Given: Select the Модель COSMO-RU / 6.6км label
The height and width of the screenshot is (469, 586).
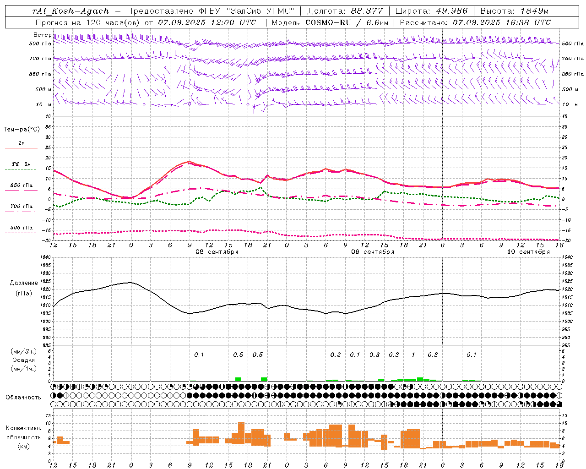Looking at the screenshot, I should pyautogui.click(x=330, y=22).
